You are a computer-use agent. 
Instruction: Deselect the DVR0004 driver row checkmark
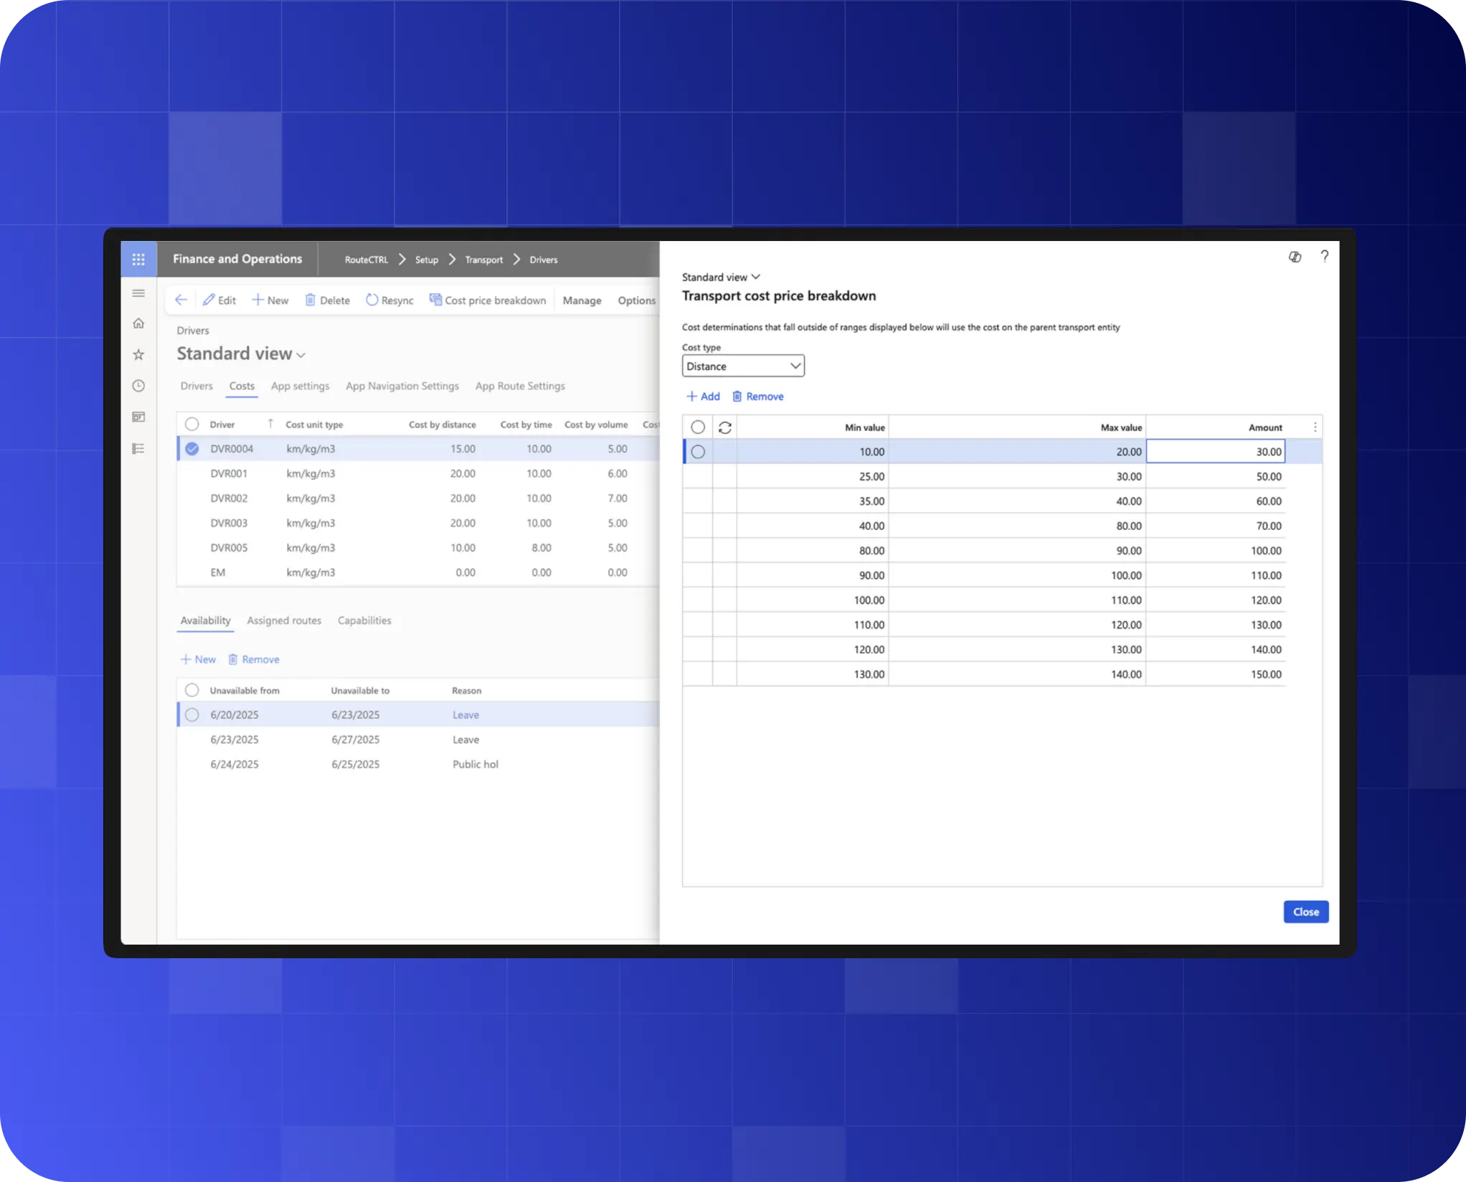[191, 449]
